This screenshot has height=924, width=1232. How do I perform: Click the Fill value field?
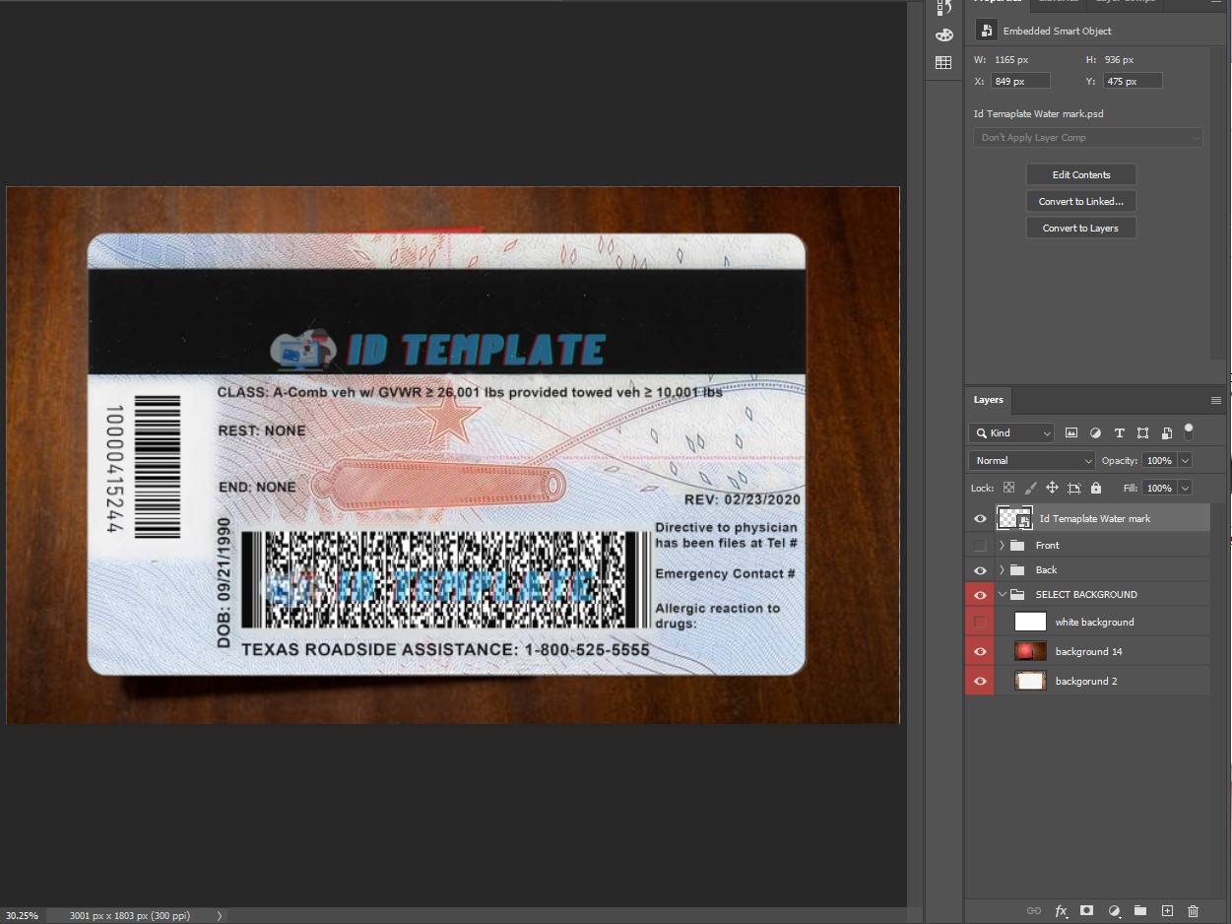click(x=1159, y=488)
